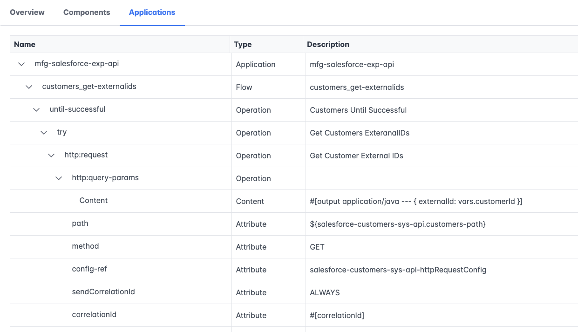This screenshot has height=332, width=578.
Task: Click the '#[correlationId]' value
Action: pyautogui.click(x=337, y=315)
